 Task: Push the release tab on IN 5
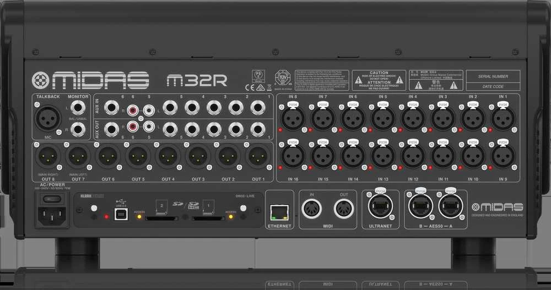pos(383,104)
